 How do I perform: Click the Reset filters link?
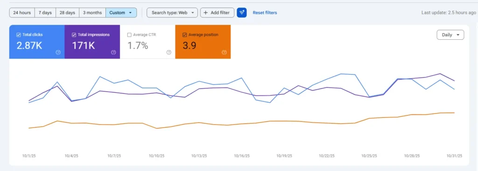(265, 13)
